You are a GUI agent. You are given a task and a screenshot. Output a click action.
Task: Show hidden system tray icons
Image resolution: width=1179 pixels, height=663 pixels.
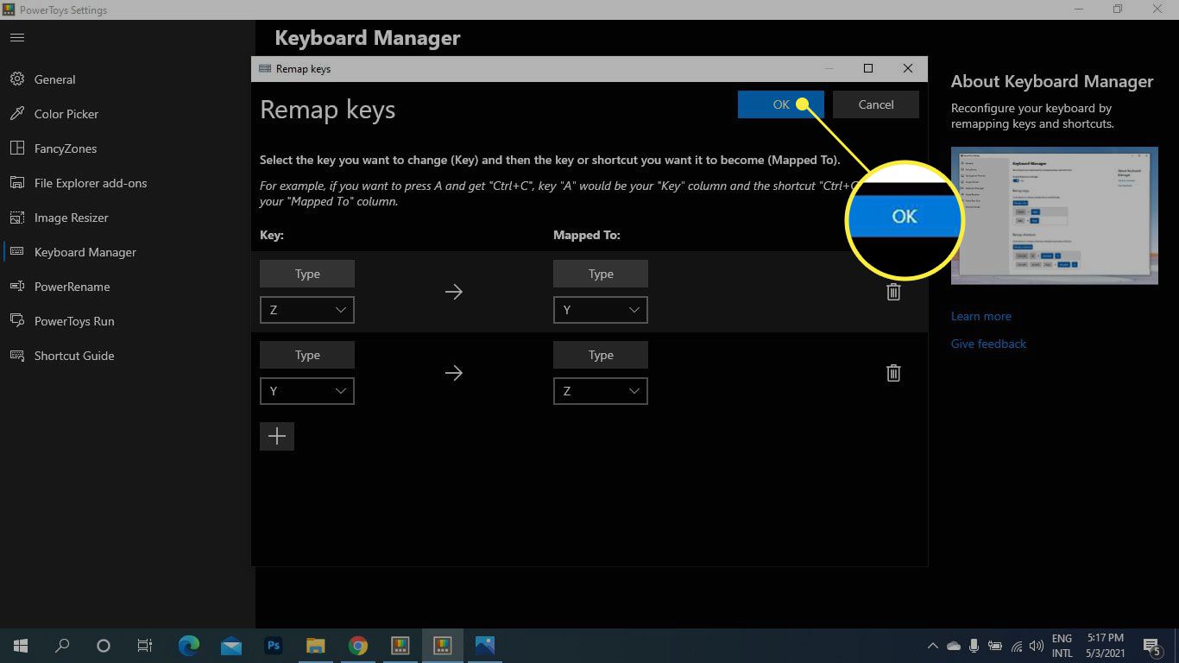coord(932,646)
